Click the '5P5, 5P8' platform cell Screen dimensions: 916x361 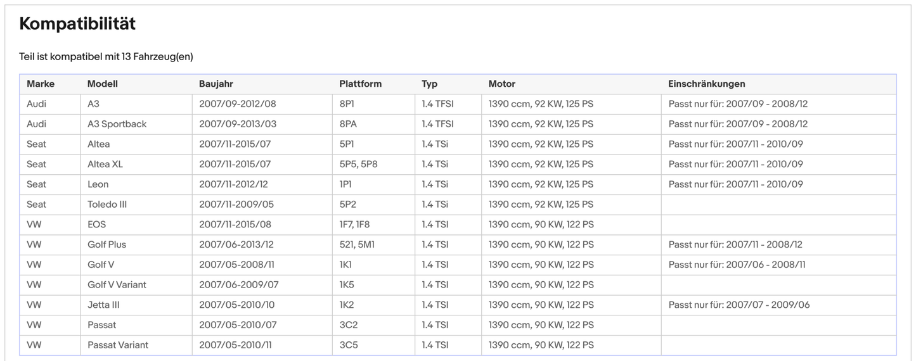(x=357, y=164)
